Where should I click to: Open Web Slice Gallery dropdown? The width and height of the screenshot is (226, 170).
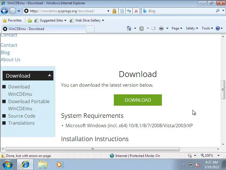tap(87, 20)
